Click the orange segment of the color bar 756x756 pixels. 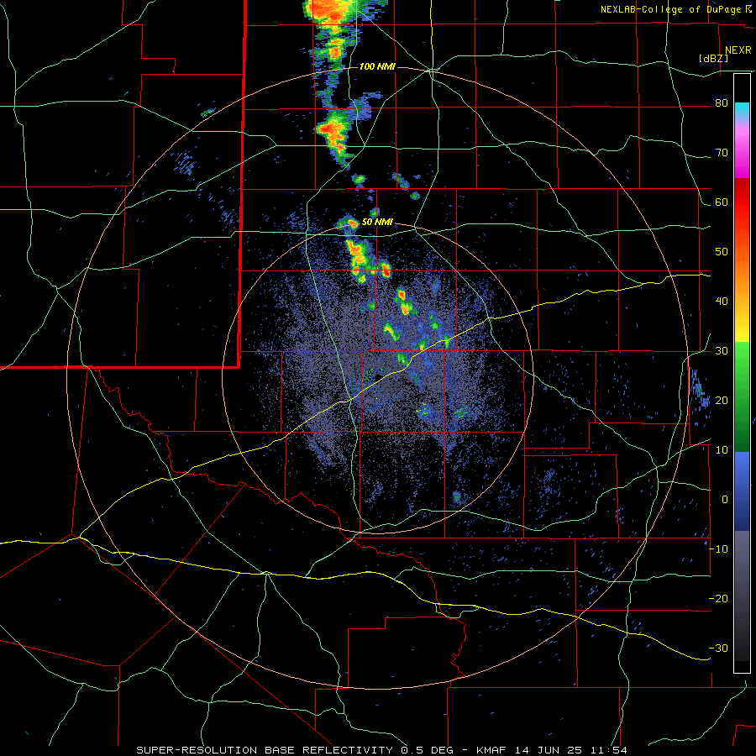[742, 280]
